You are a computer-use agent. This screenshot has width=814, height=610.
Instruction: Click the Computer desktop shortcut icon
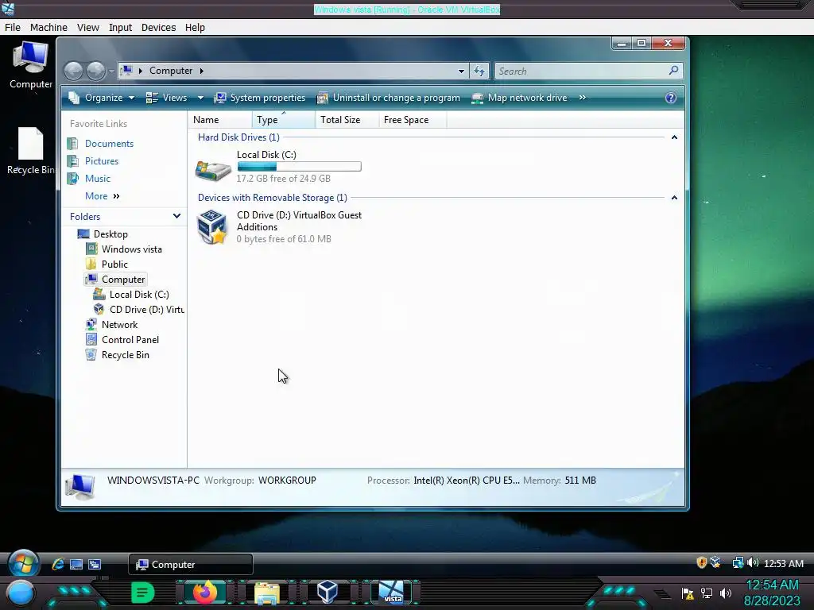[31, 65]
